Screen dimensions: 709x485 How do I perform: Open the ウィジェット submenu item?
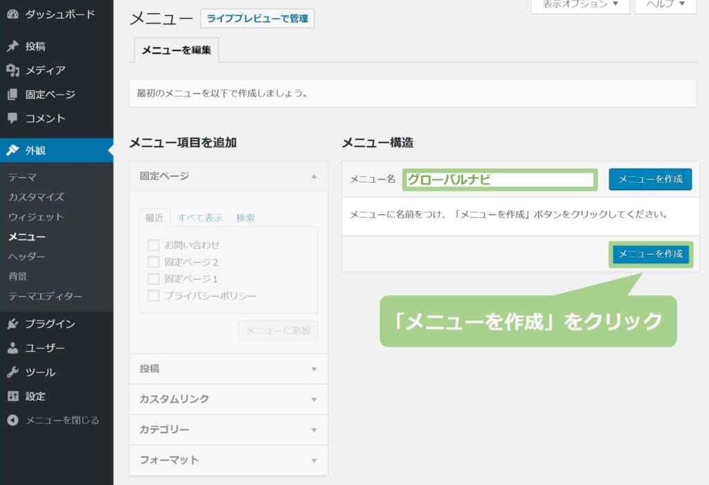pos(36,217)
